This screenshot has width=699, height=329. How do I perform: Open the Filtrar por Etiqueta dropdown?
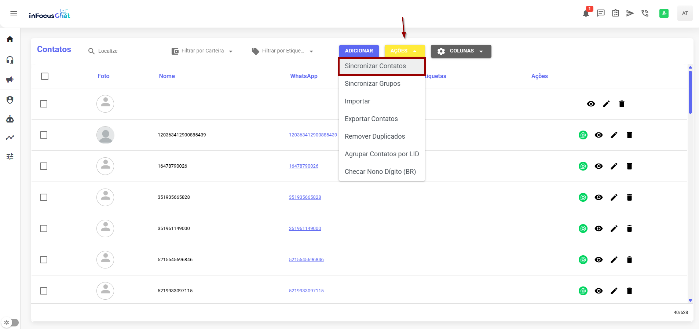282,51
